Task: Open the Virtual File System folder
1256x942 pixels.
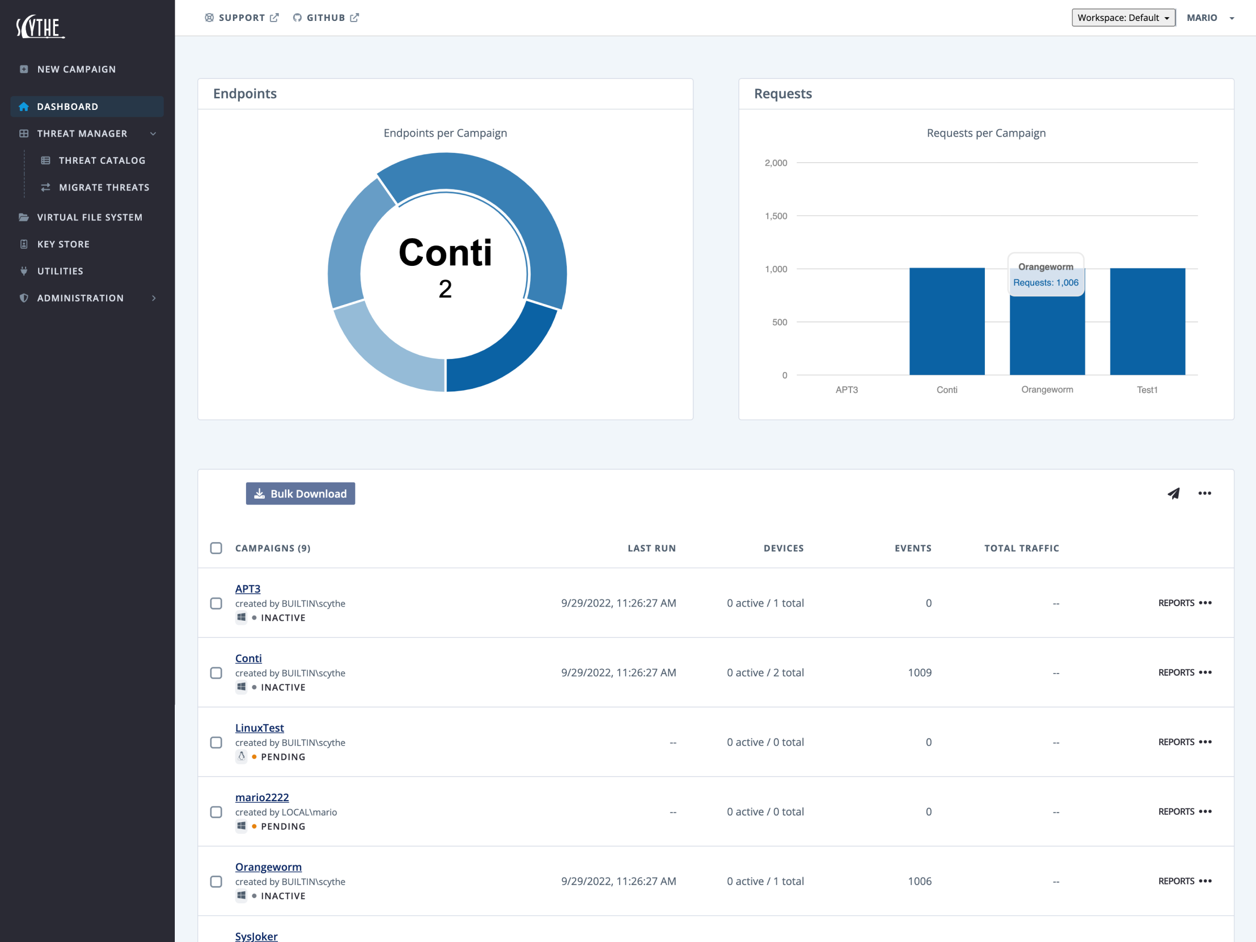Action: pyautogui.click(x=24, y=217)
